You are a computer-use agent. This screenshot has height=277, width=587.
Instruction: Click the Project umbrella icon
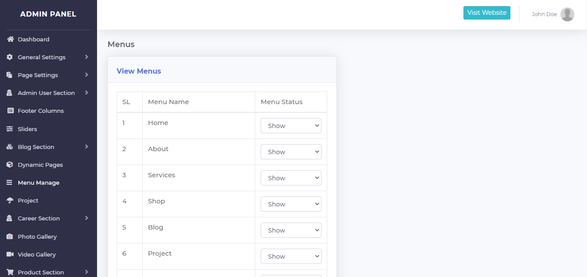pyautogui.click(x=10, y=200)
